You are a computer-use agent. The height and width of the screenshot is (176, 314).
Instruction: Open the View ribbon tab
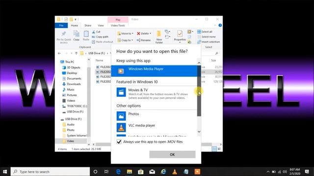pyautogui.click(x=101, y=25)
